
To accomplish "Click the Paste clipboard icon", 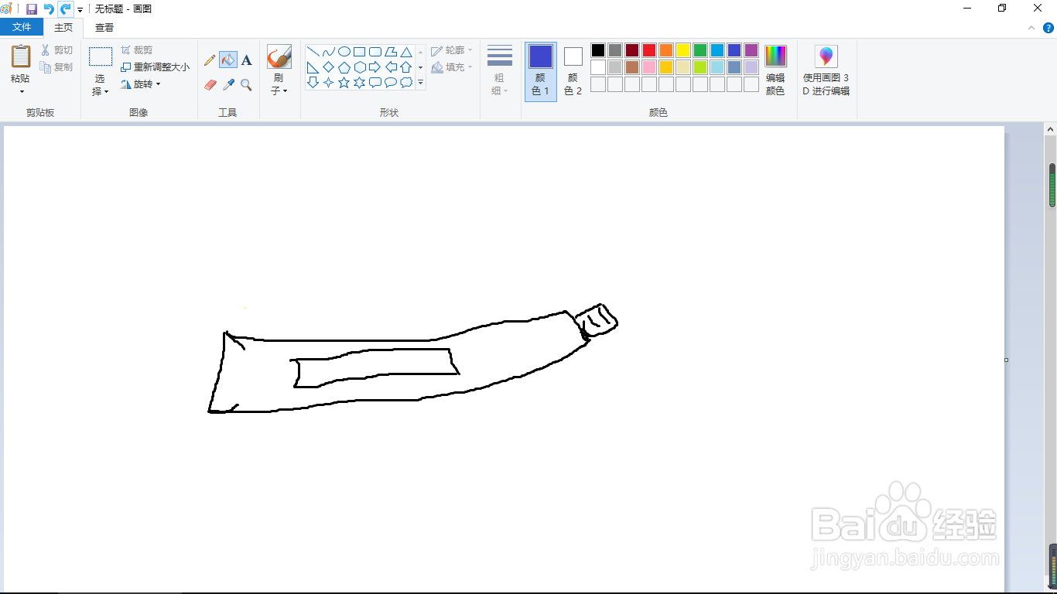I will tap(21, 56).
